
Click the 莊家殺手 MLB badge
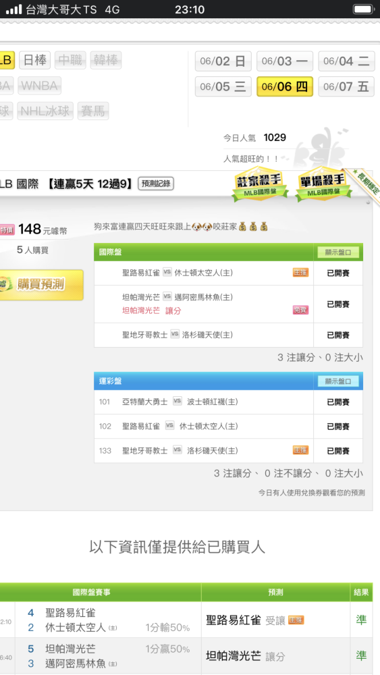(260, 184)
